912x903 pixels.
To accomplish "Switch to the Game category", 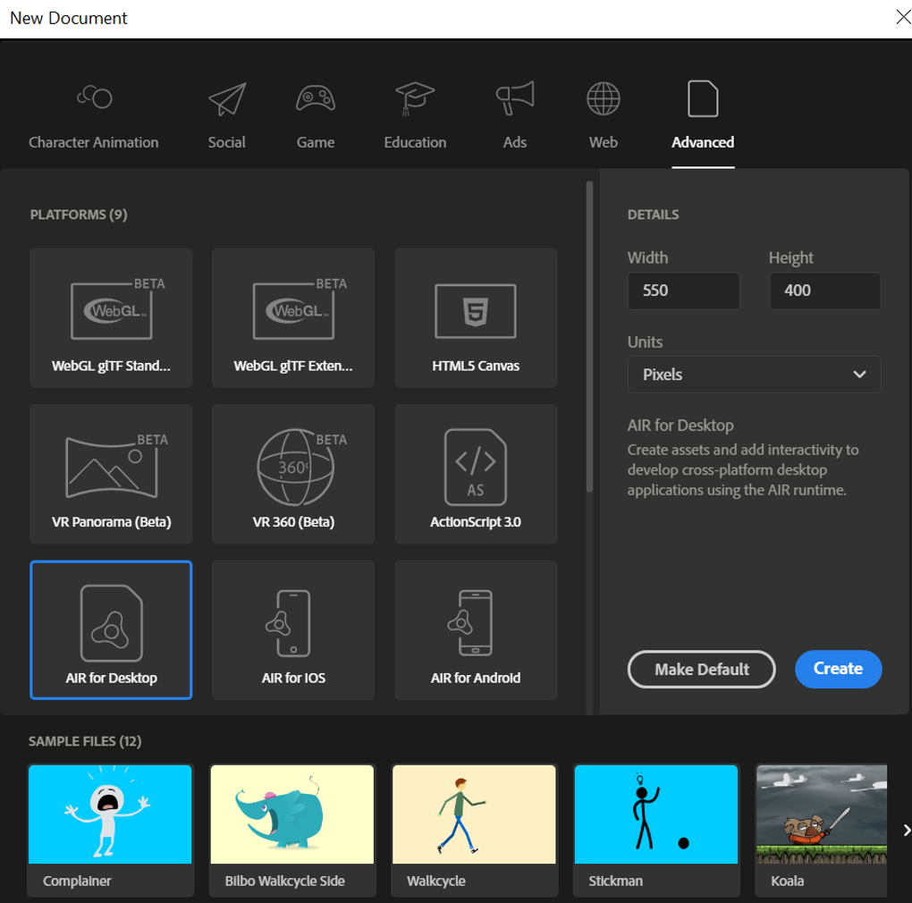I will pos(315,114).
